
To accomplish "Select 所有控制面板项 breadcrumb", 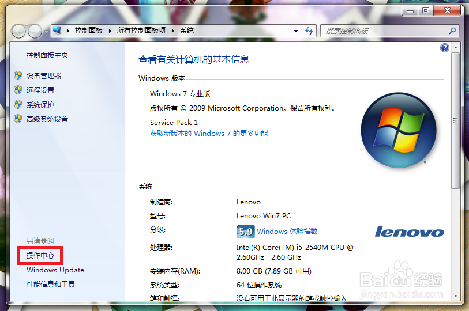I will (x=141, y=31).
